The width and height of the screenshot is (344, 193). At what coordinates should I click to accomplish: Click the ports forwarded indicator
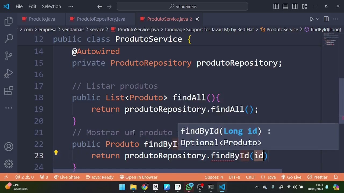click(x=44, y=177)
